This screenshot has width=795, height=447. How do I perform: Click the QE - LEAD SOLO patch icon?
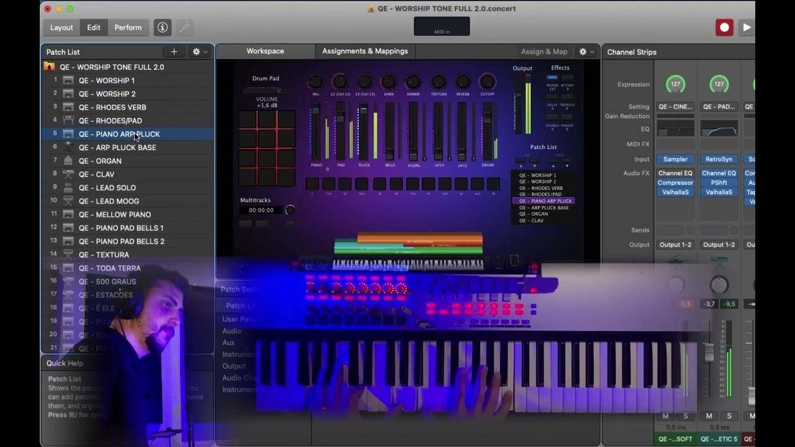coord(68,187)
